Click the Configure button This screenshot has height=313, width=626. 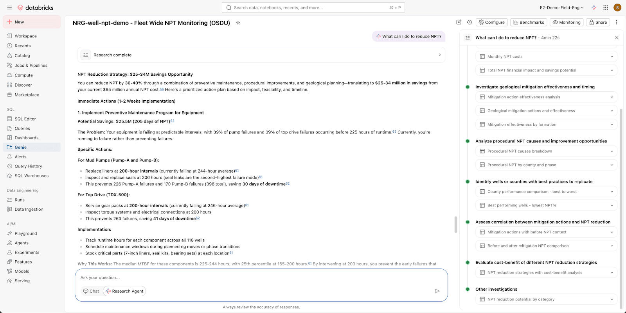tap(492, 22)
